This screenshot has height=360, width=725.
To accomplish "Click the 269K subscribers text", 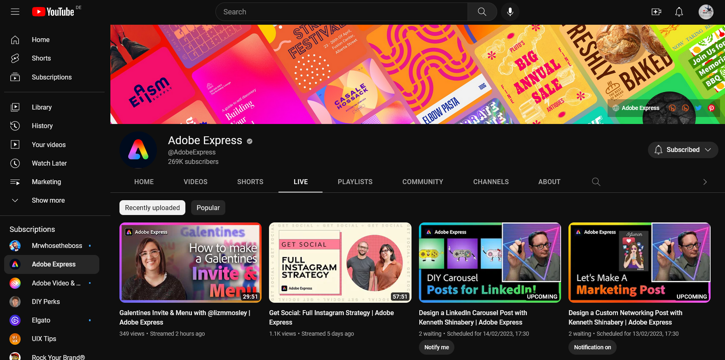I will [x=193, y=161].
